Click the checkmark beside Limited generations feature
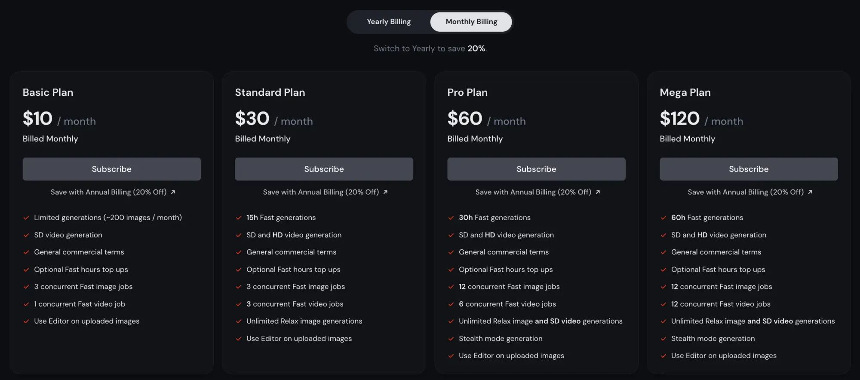This screenshot has height=380, width=860. coord(26,218)
